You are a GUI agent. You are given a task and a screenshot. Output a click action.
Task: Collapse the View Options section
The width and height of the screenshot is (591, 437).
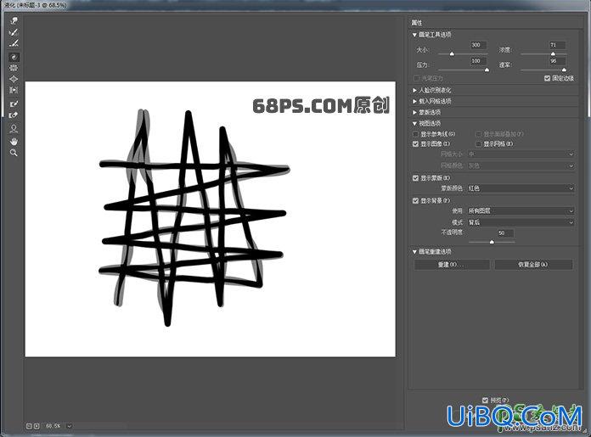414,124
